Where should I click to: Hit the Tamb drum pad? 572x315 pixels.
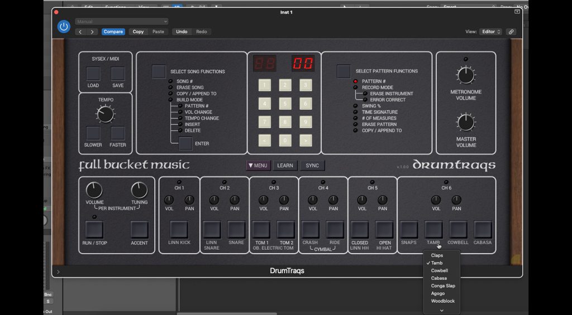point(433,230)
